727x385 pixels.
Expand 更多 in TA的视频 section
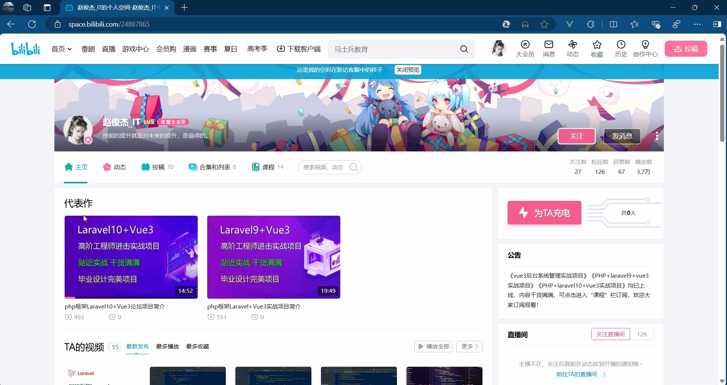[469, 347]
